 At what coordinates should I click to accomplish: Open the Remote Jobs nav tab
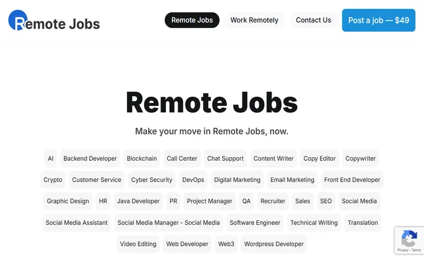192,20
